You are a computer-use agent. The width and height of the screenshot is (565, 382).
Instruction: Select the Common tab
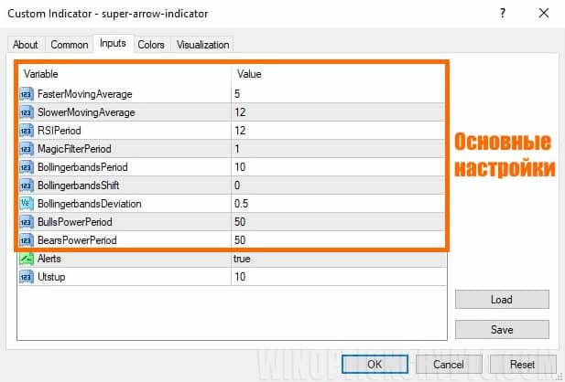[x=70, y=45]
